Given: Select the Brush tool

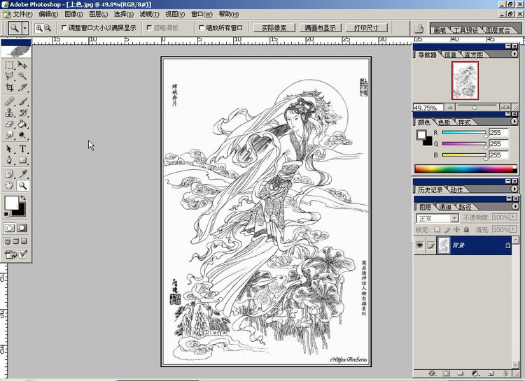Looking at the screenshot, I should click(x=22, y=101).
